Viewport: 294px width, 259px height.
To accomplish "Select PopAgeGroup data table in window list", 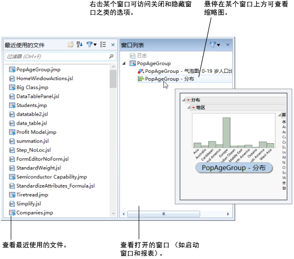I will click(x=154, y=64).
